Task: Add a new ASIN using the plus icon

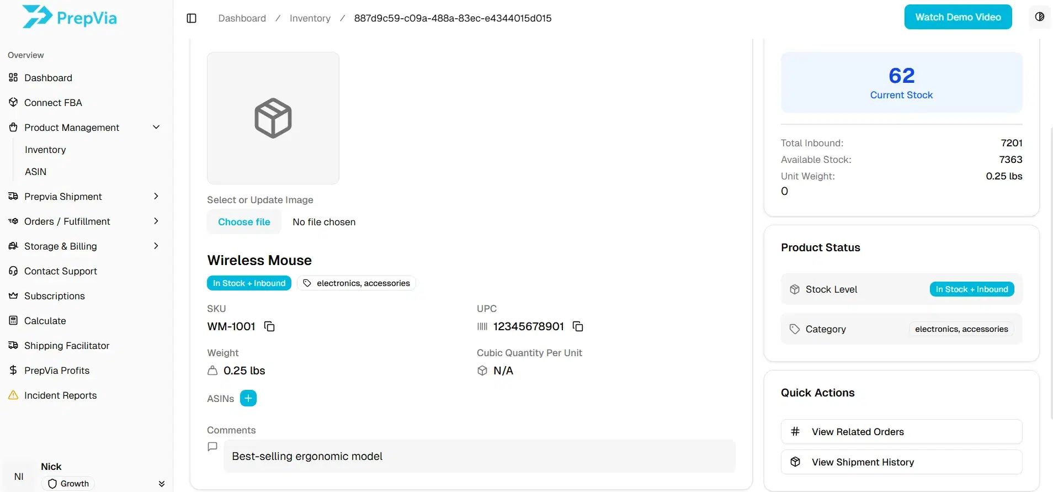Action: point(248,398)
